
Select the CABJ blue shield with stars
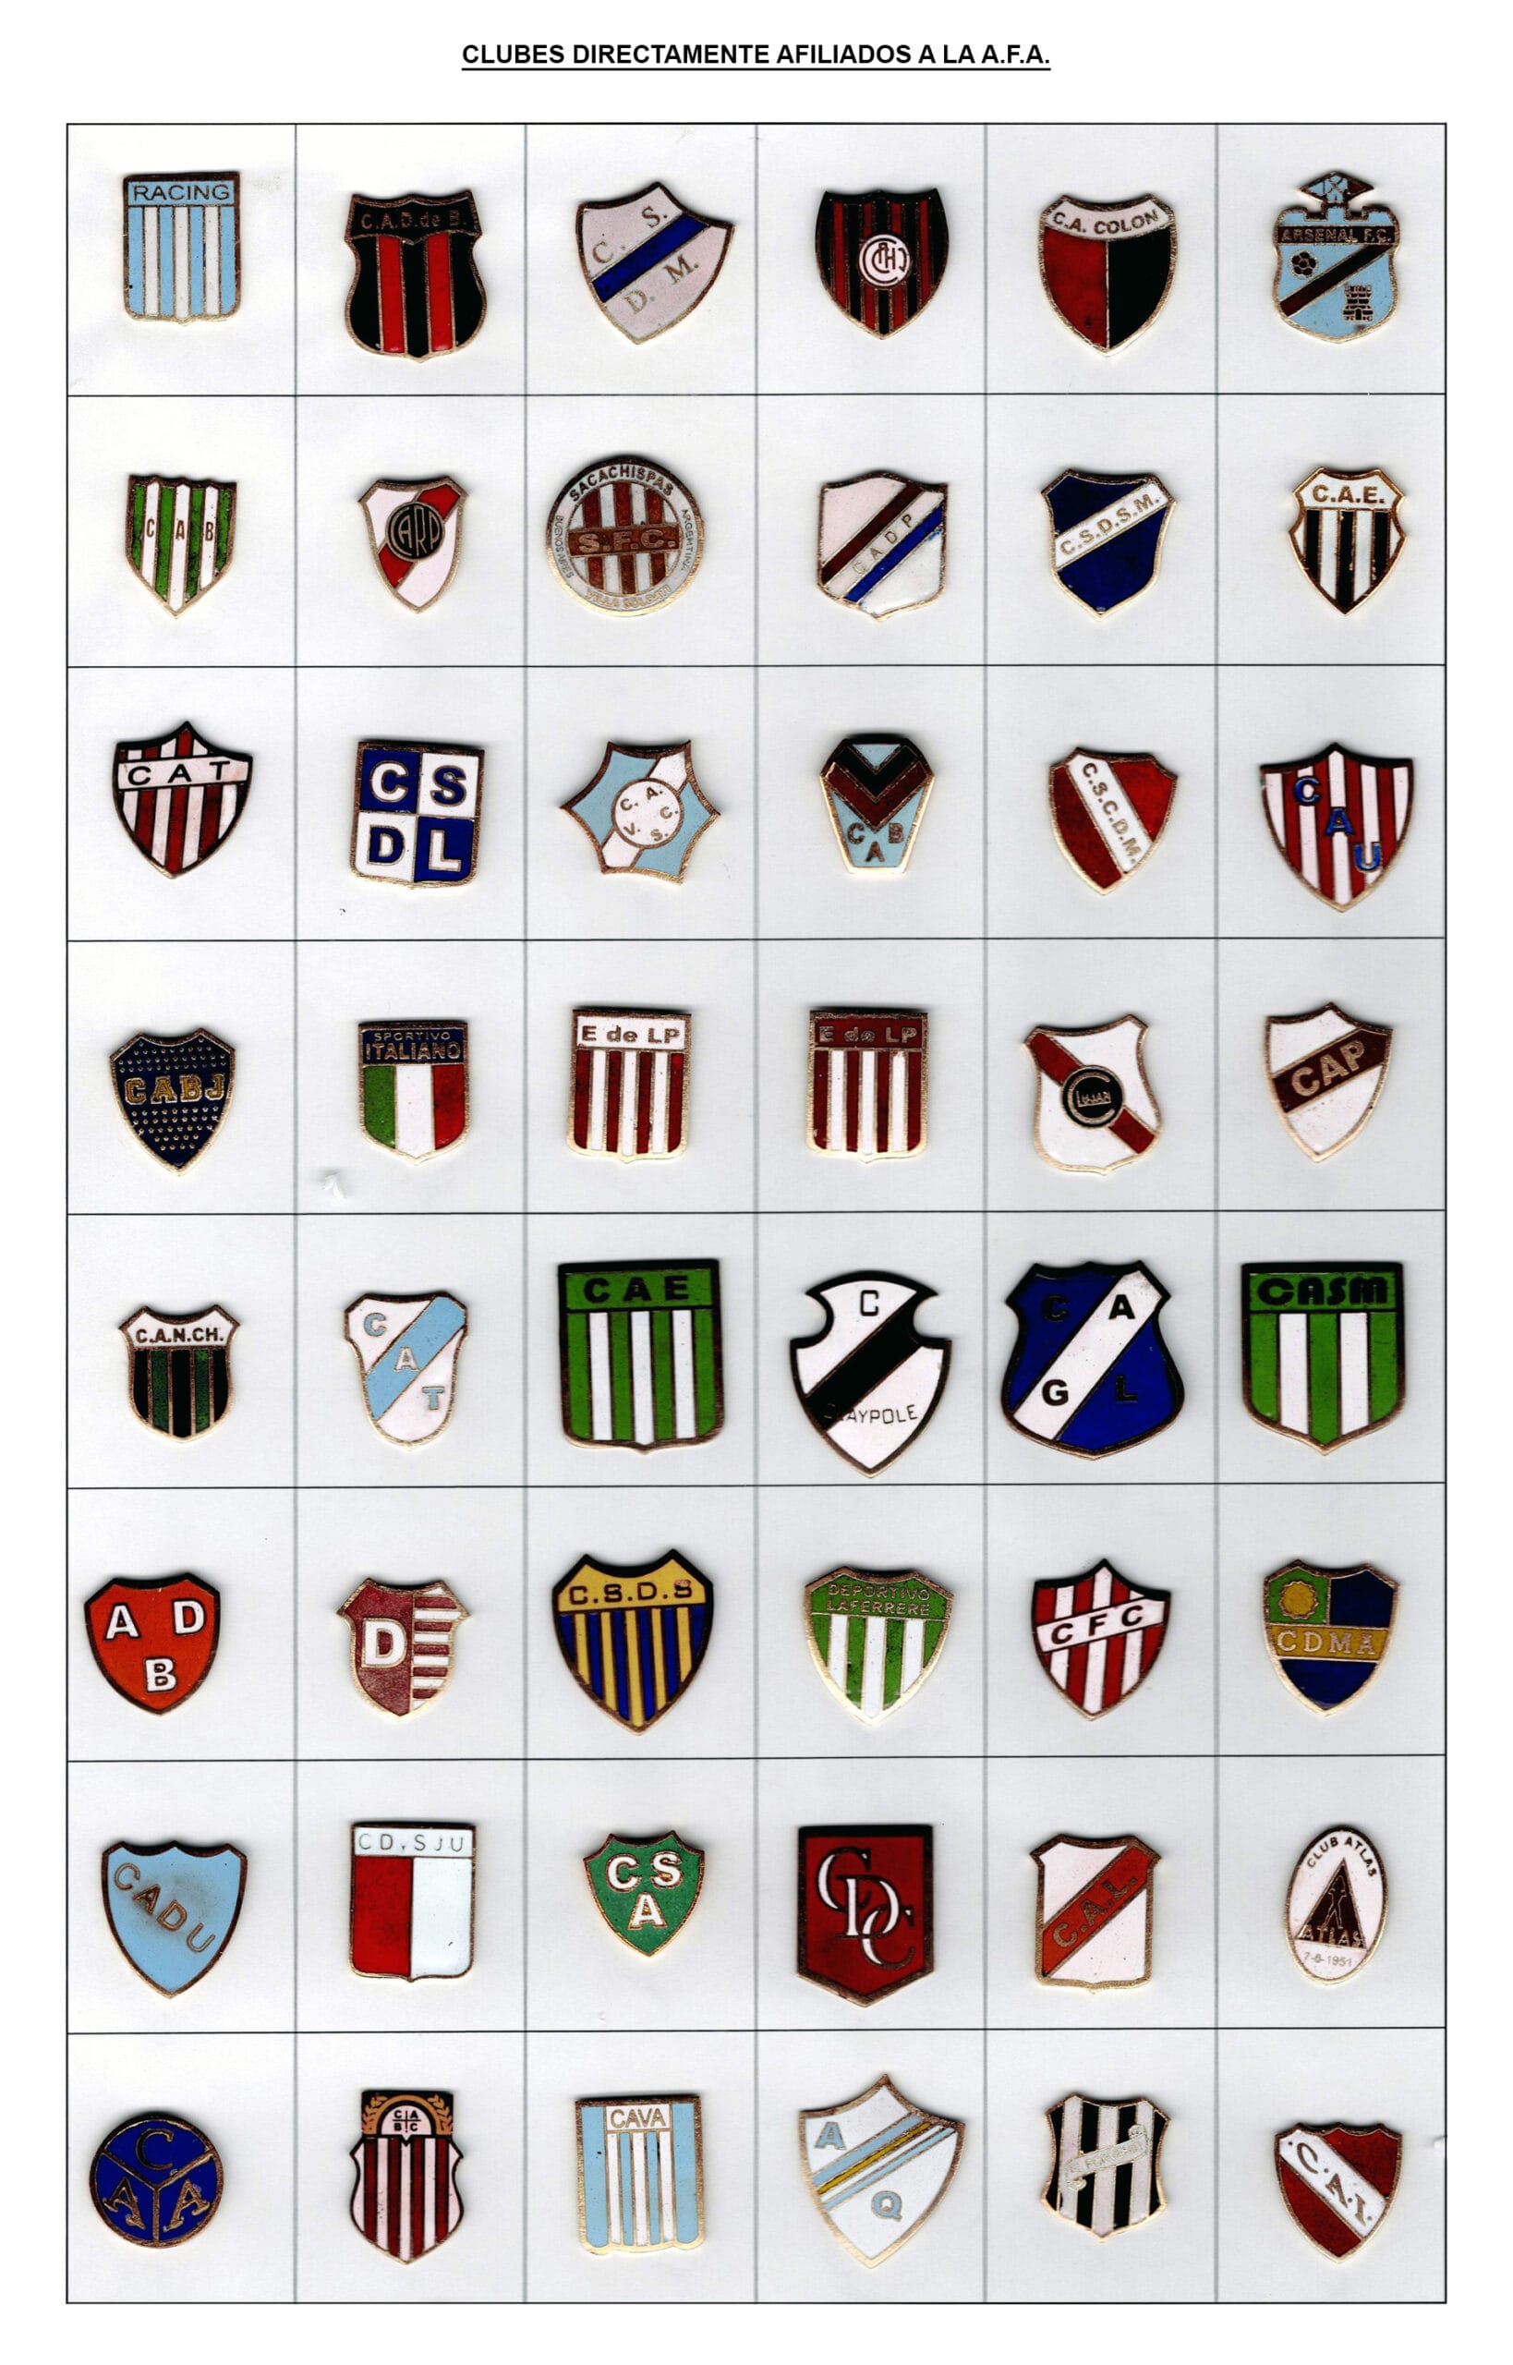173,1099
